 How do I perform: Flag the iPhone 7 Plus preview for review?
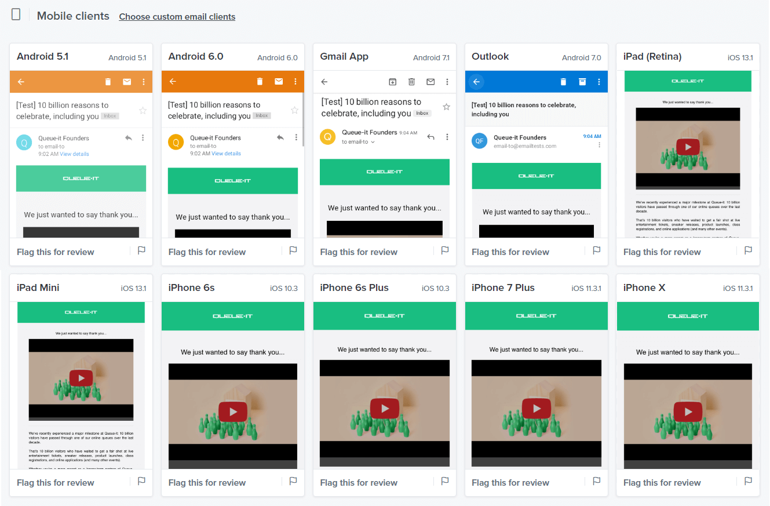[597, 481]
